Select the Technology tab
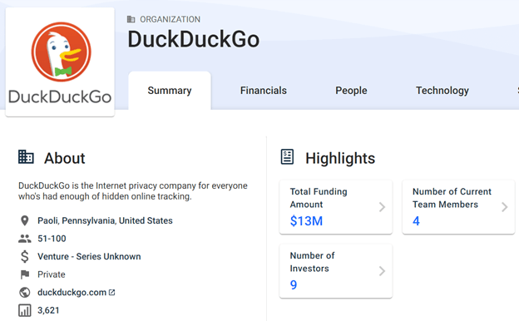The width and height of the screenshot is (519, 321). (x=442, y=91)
